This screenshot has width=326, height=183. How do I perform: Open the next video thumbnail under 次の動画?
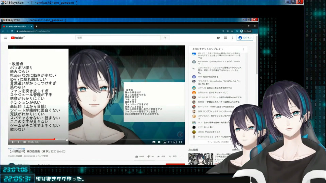(201, 159)
